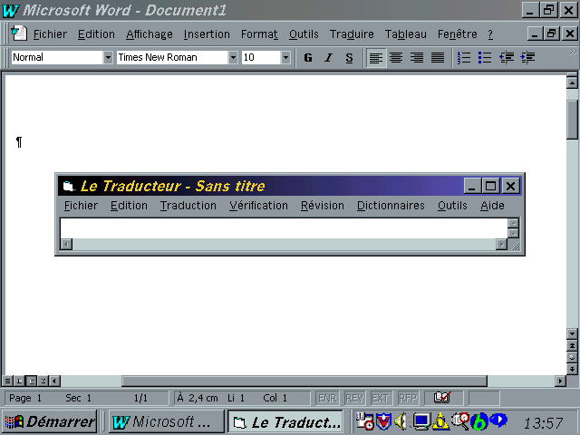Open the Vérification menu
580x435 pixels.
click(x=258, y=206)
